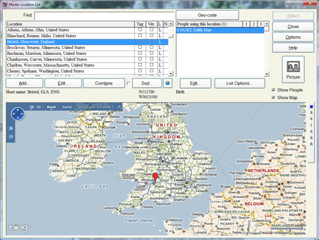Image resolution: width=319 pixels, height=240 pixels.
Task: Click the People using this location header
Action: tap(209, 24)
